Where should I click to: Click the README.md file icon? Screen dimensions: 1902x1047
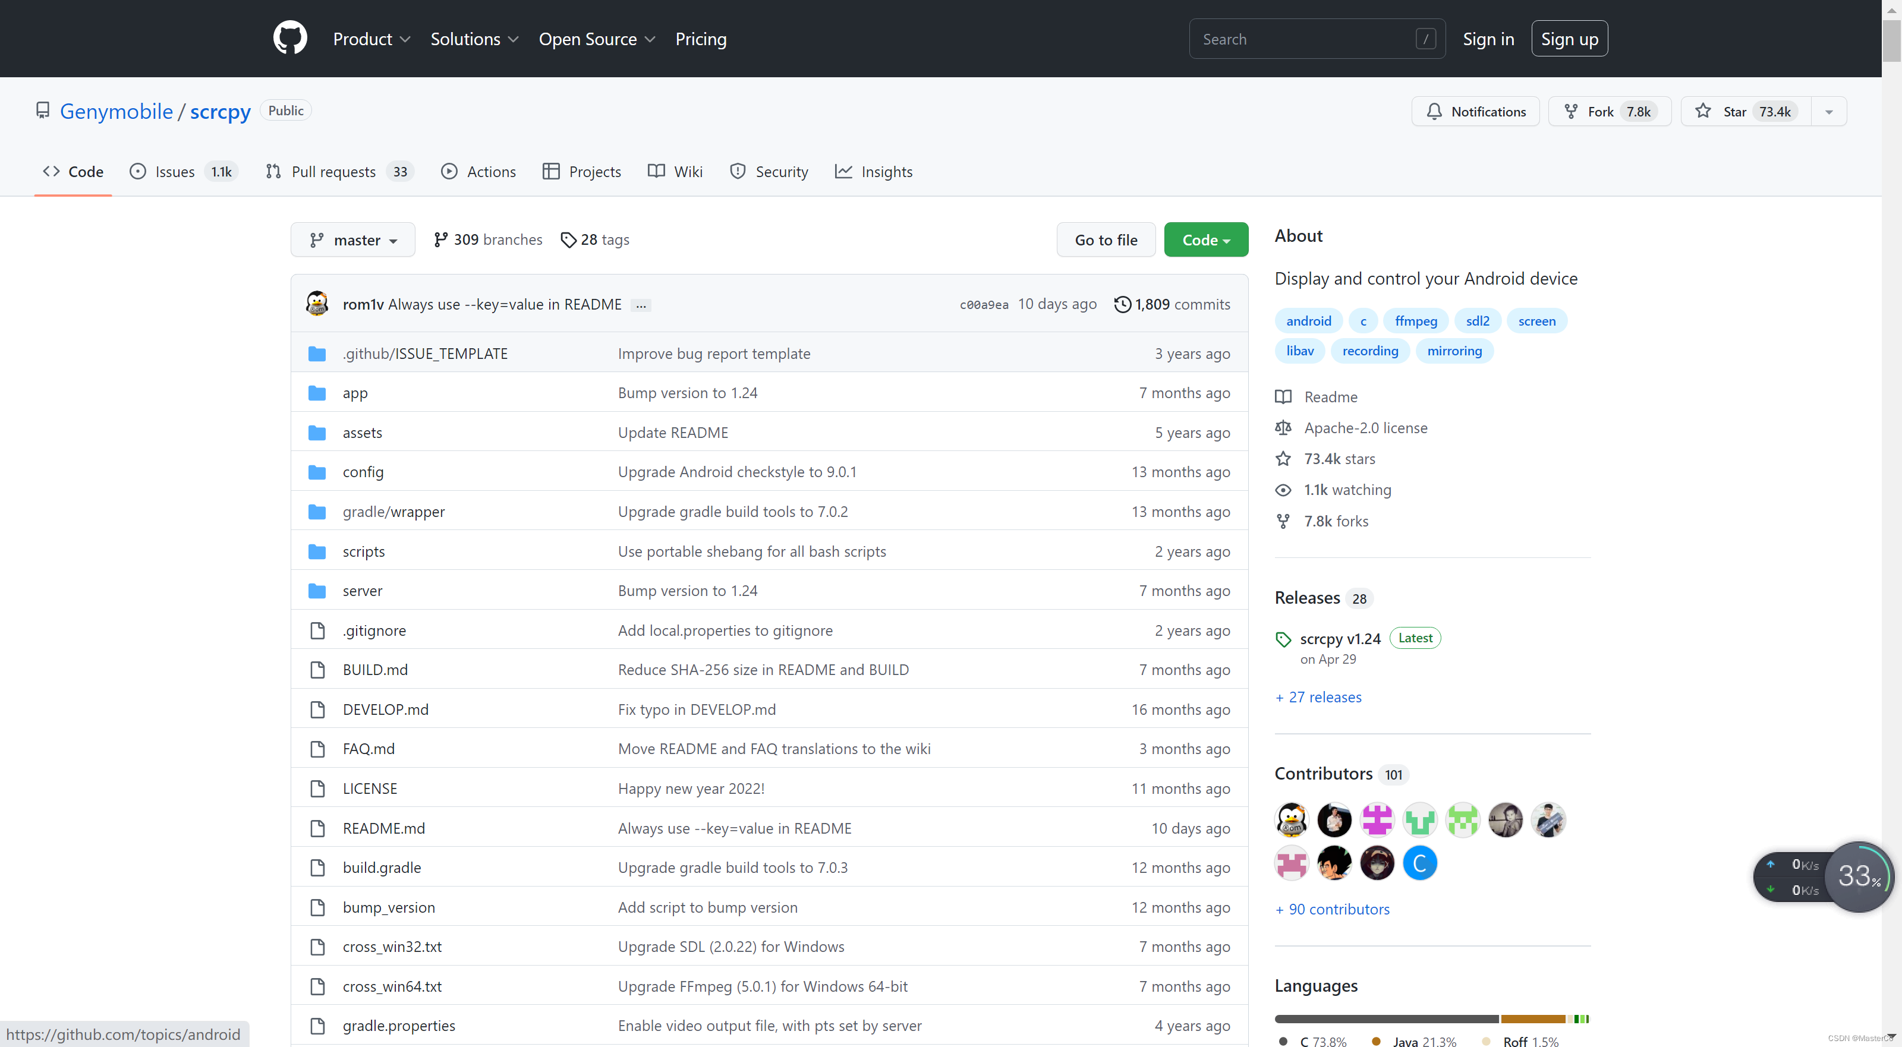[317, 828]
